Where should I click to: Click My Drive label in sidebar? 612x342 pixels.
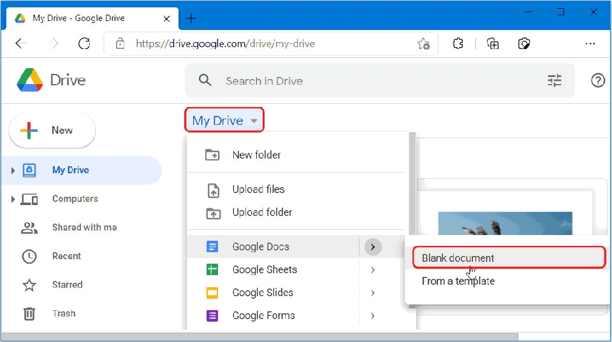pos(71,170)
